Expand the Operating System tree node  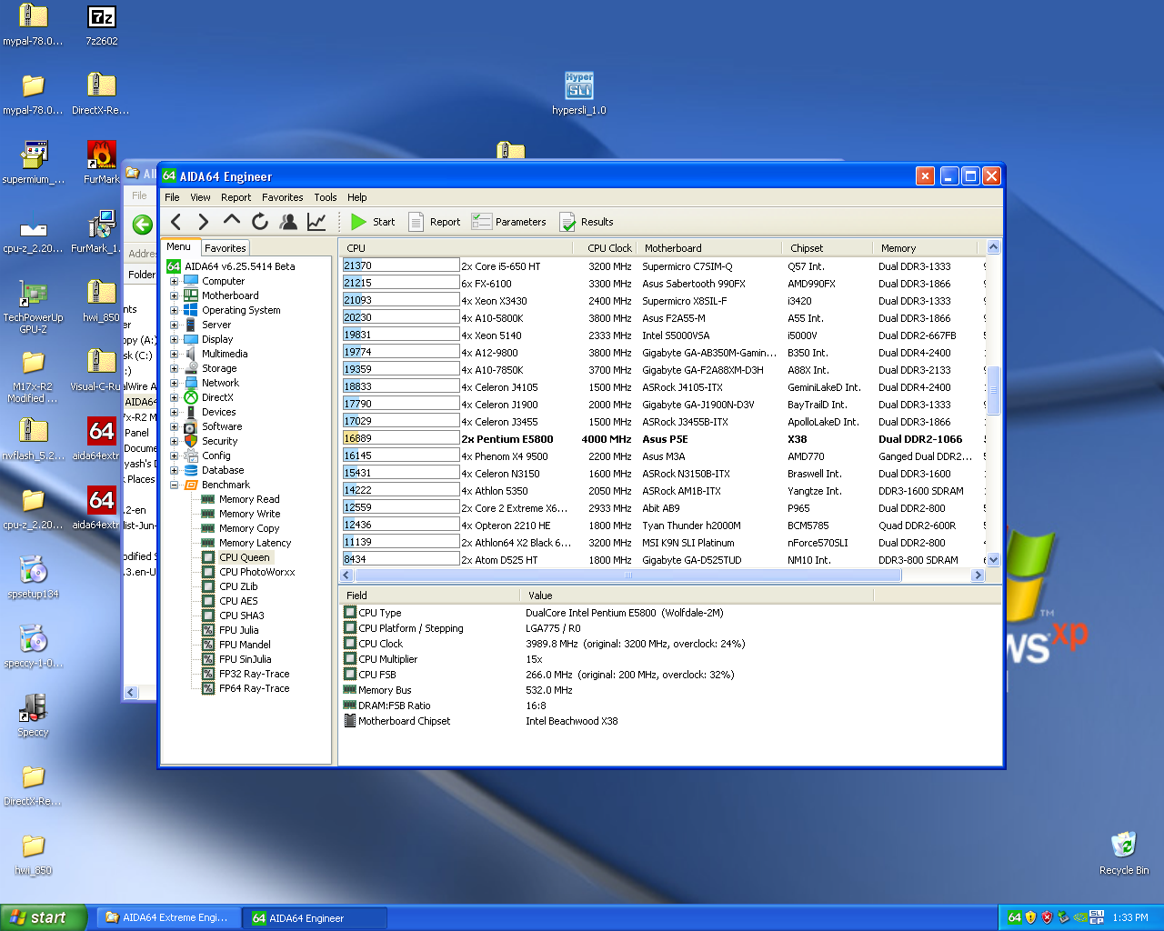tap(174, 310)
